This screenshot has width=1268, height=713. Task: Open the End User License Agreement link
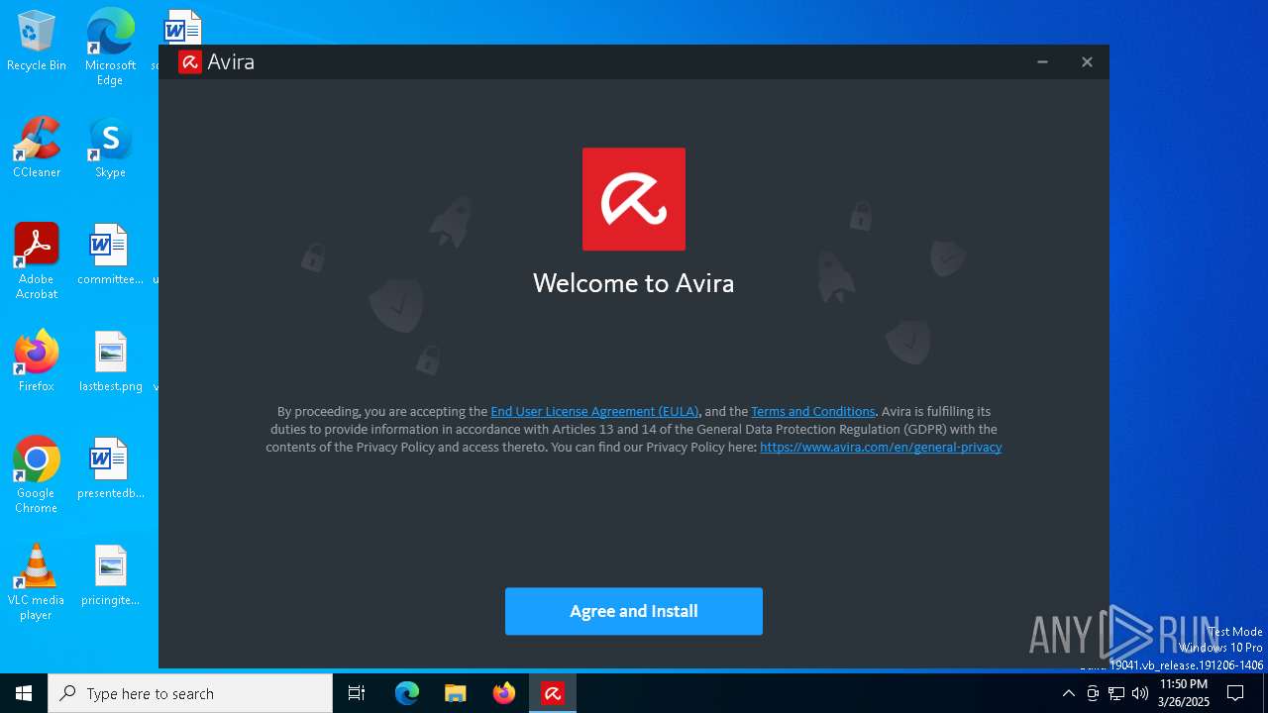tap(594, 411)
